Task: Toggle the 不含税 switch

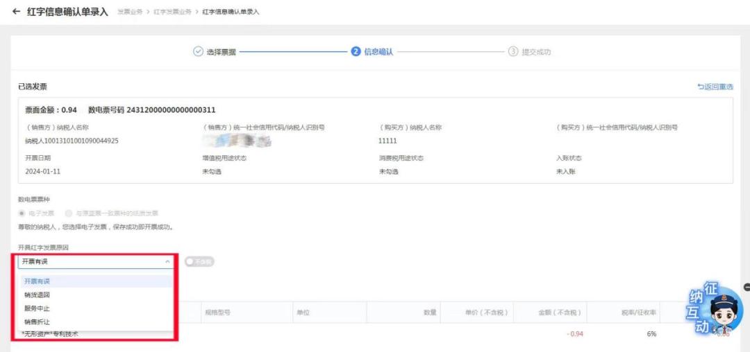Action: point(199,261)
